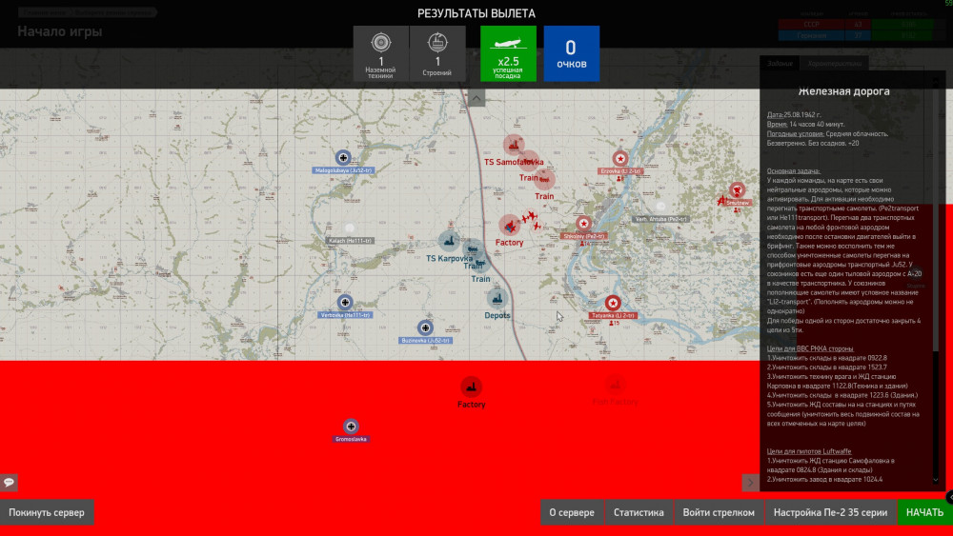This screenshot has height=536, width=953.
Task: Switch to the Задание tab
Action: (x=780, y=63)
